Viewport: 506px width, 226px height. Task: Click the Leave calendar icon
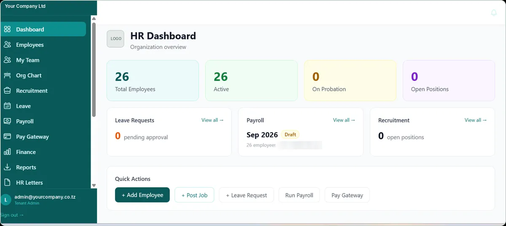[7, 106]
